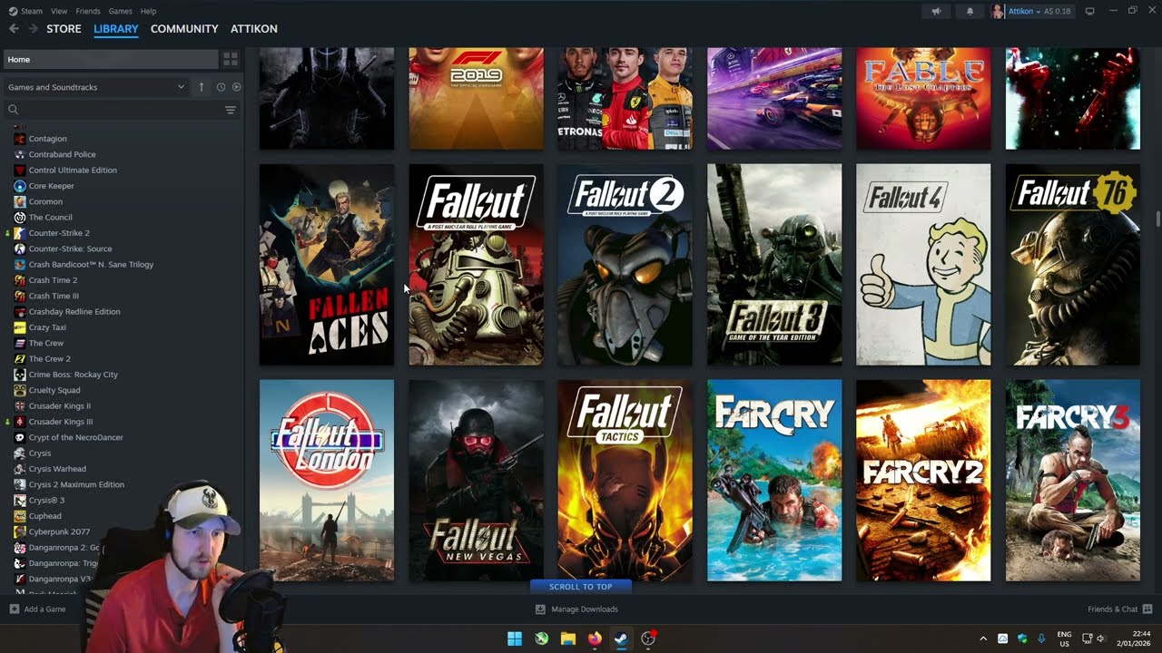
Task: Select Control Ultimate Edition in the list
Action: click(73, 171)
